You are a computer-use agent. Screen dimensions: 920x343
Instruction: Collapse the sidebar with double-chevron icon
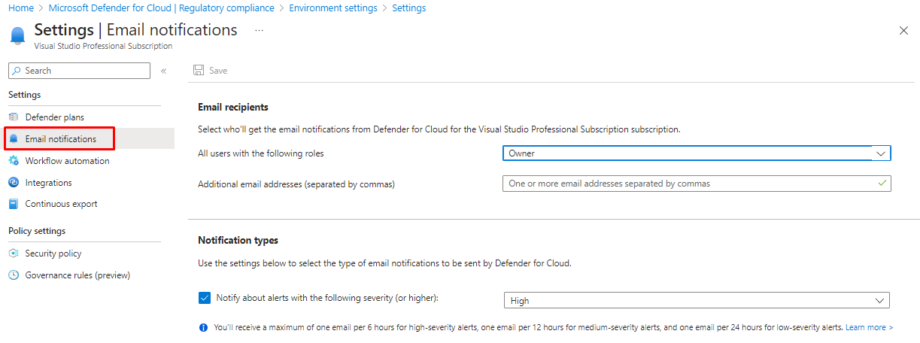163,71
